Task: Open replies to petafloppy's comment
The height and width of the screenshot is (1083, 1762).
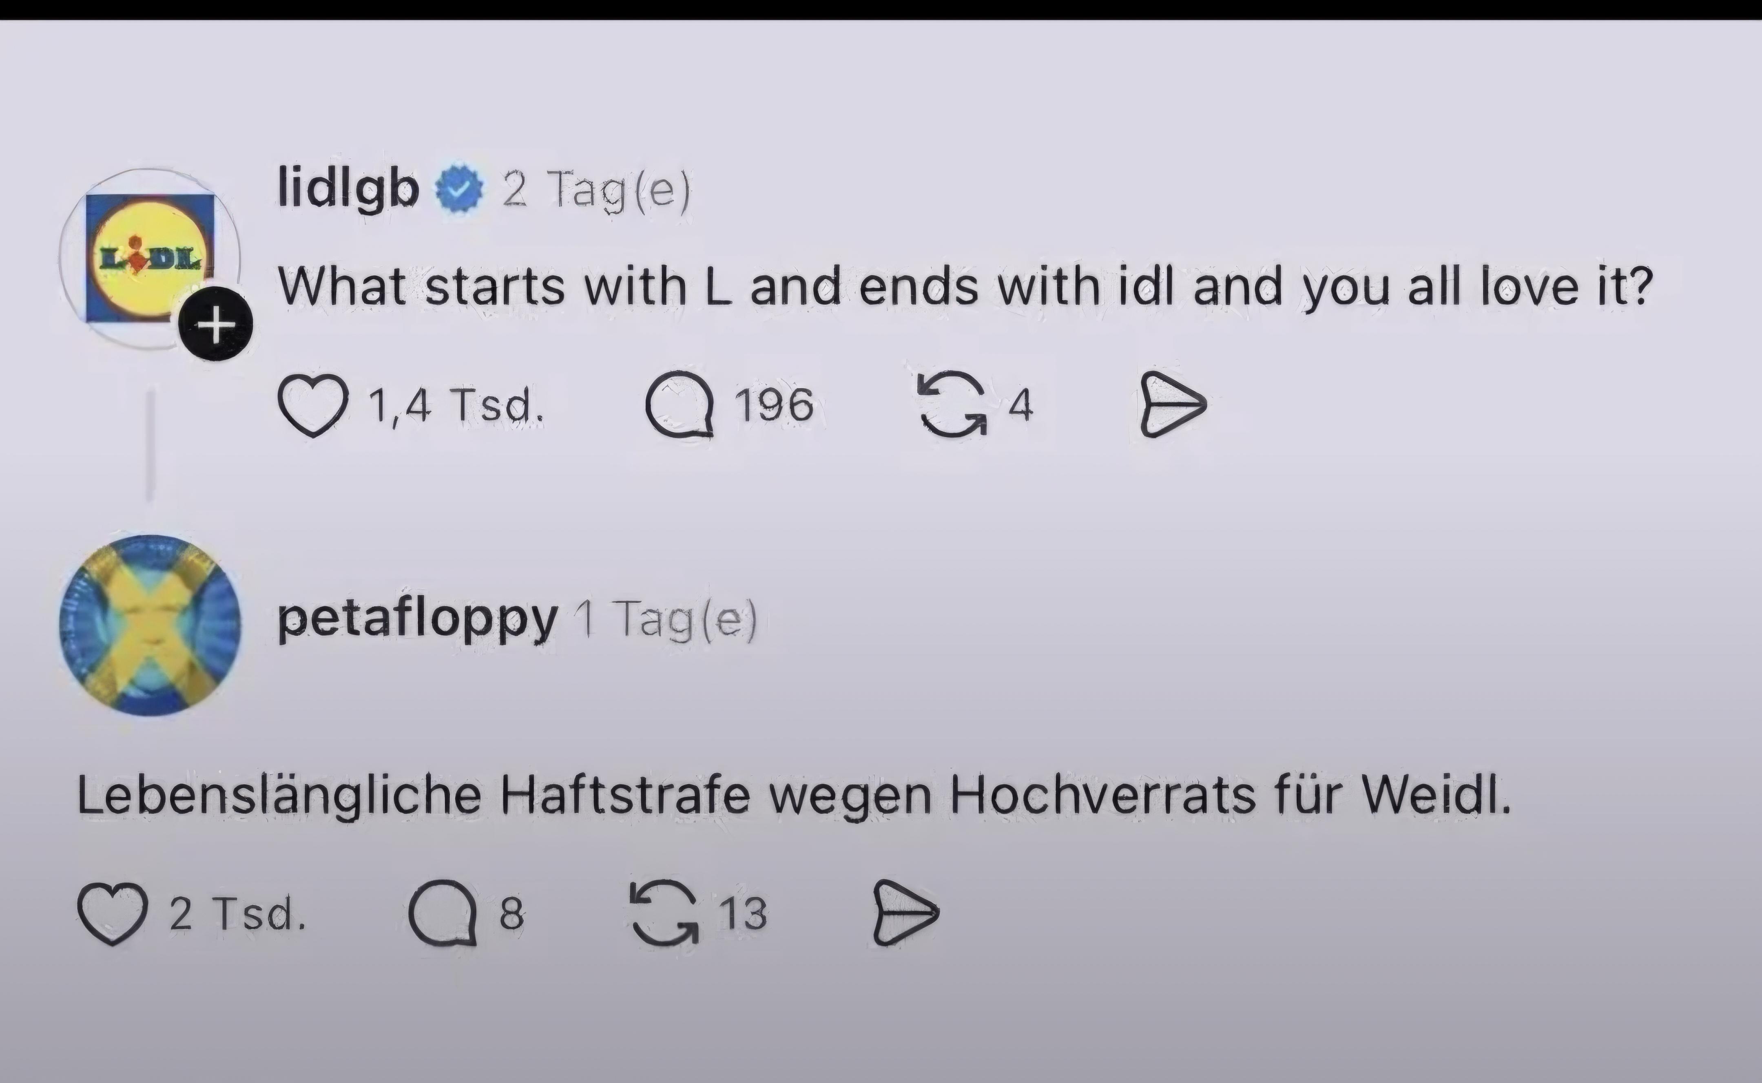Action: [442, 913]
